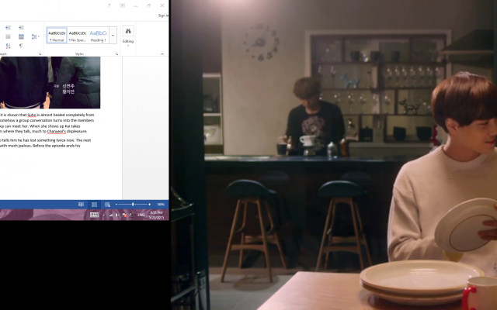This screenshot has height=310, width=497.
Task: Open the ENG language indicator
Action: [141, 215]
